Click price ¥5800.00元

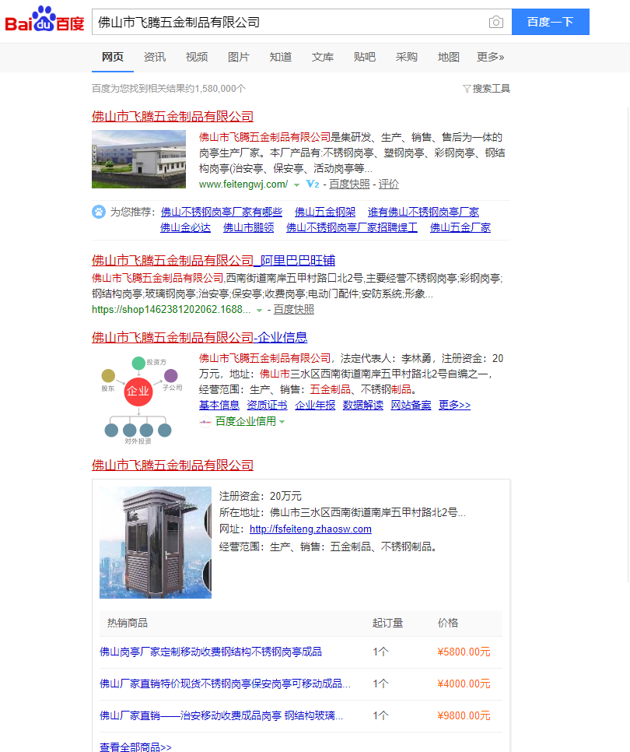464,652
